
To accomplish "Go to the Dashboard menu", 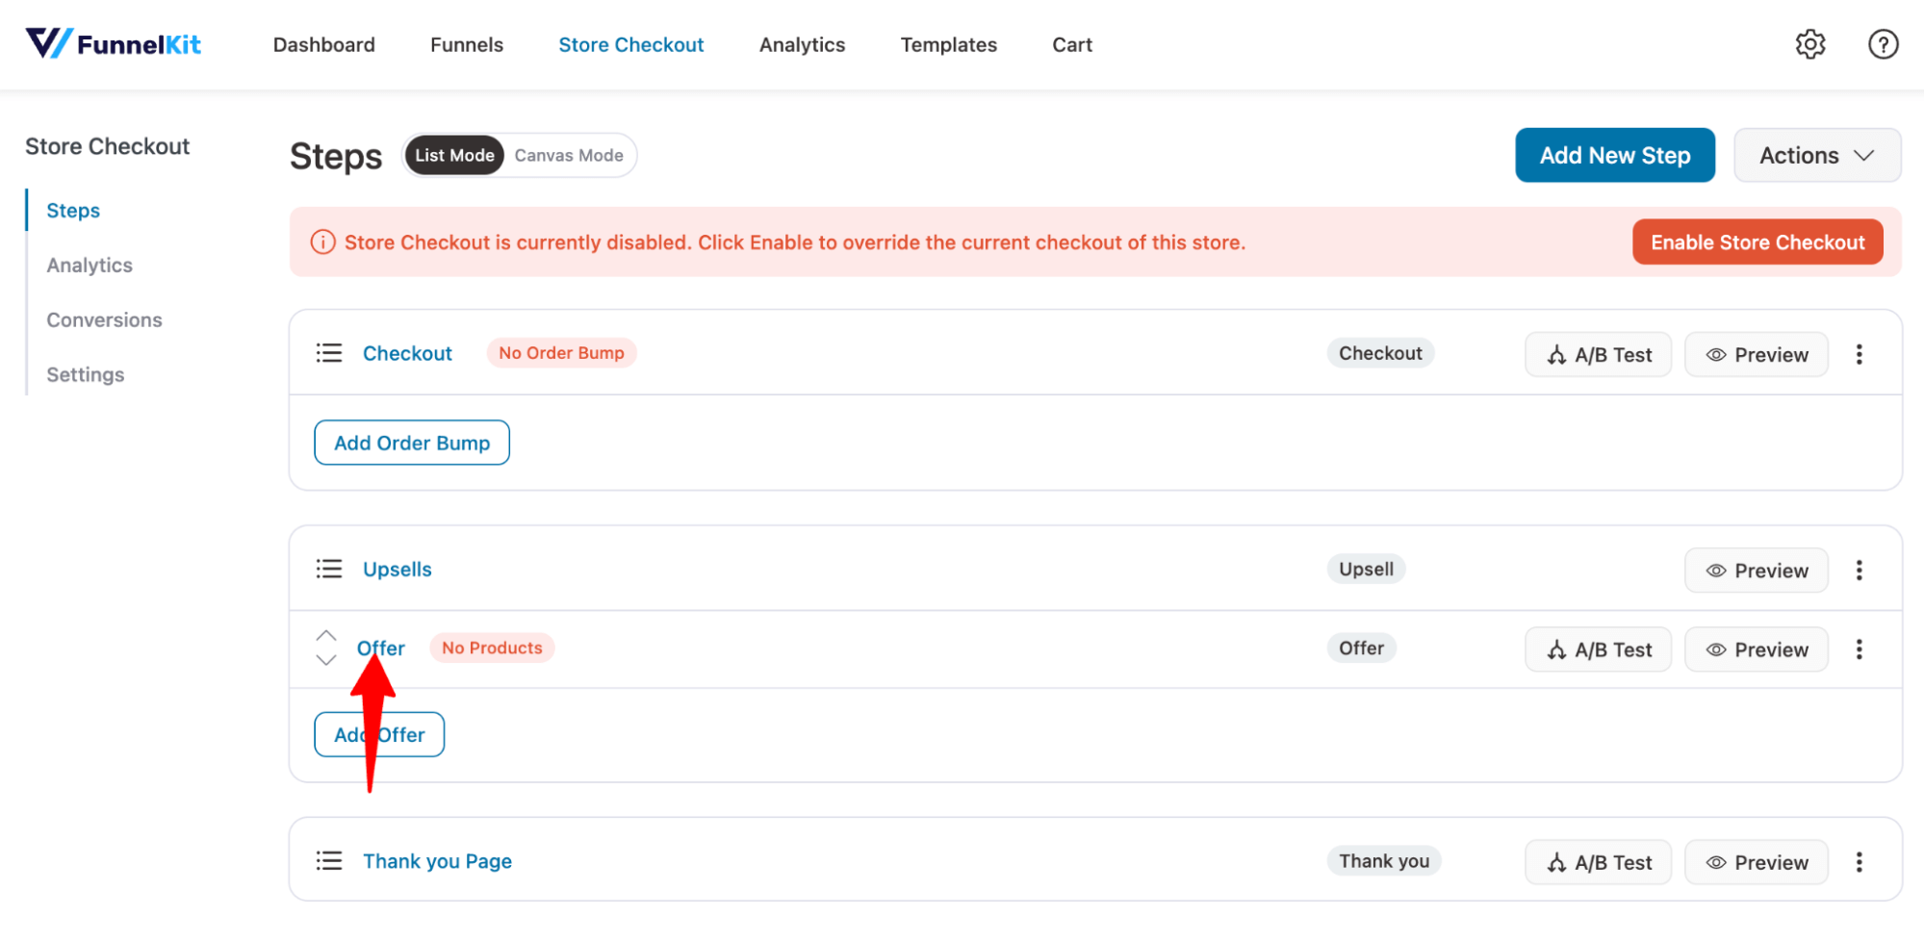I will (324, 44).
